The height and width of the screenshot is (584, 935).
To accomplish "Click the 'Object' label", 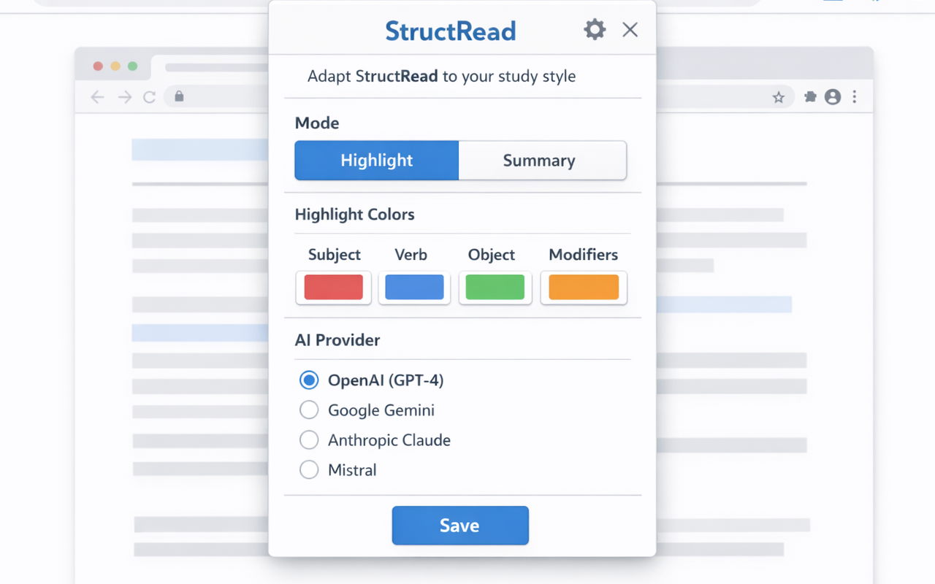I will click(492, 255).
